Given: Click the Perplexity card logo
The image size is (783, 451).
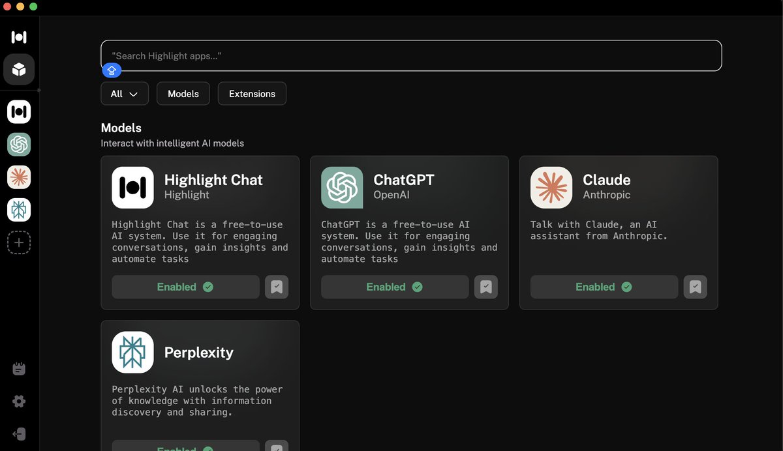Looking at the screenshot, I should [132, 353].
